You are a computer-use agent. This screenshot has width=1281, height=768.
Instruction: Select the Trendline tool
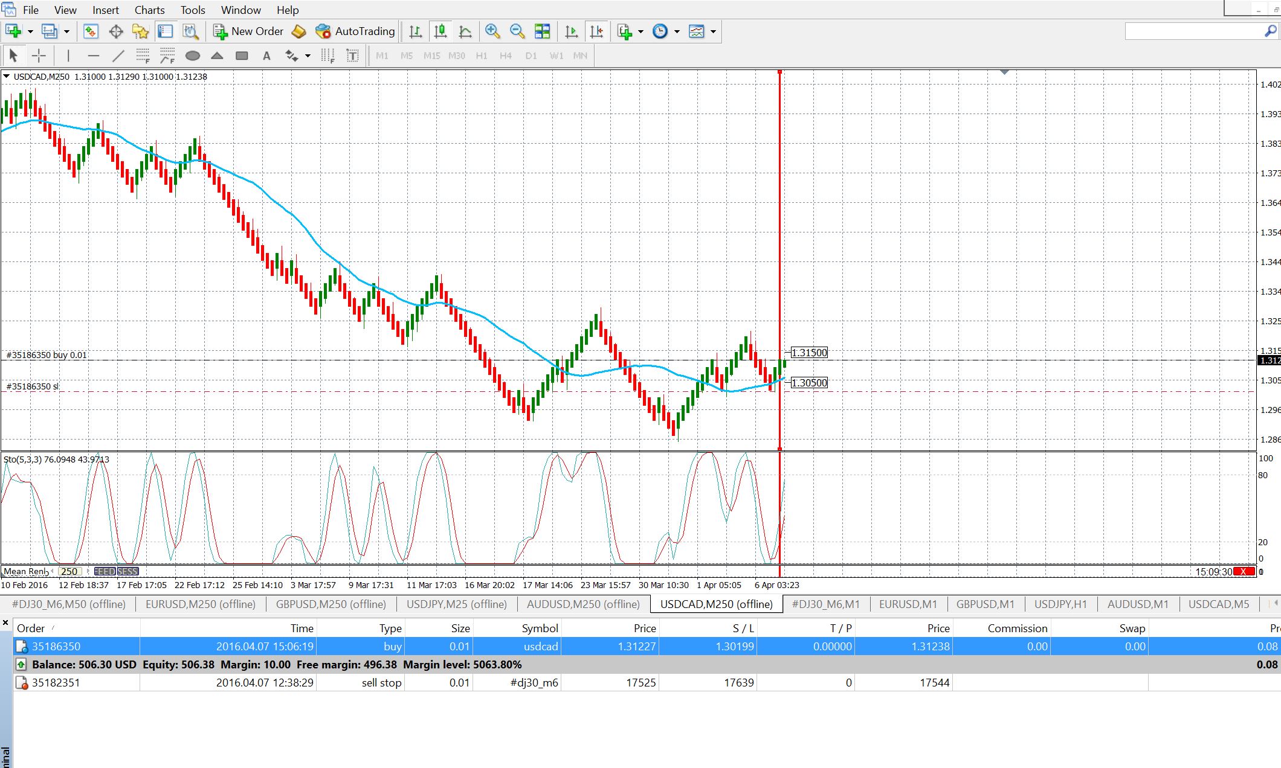(118, 56)
